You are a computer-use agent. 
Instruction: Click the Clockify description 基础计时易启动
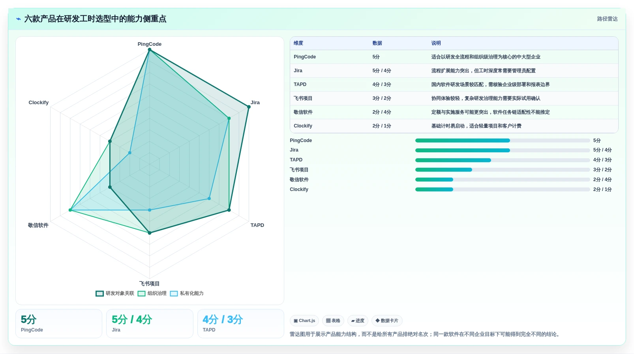pyautogui.click(x=476, y=126)
